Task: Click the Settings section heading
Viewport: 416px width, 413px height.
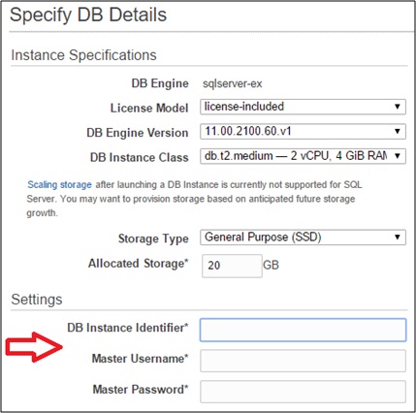Action: pos(37,300)
